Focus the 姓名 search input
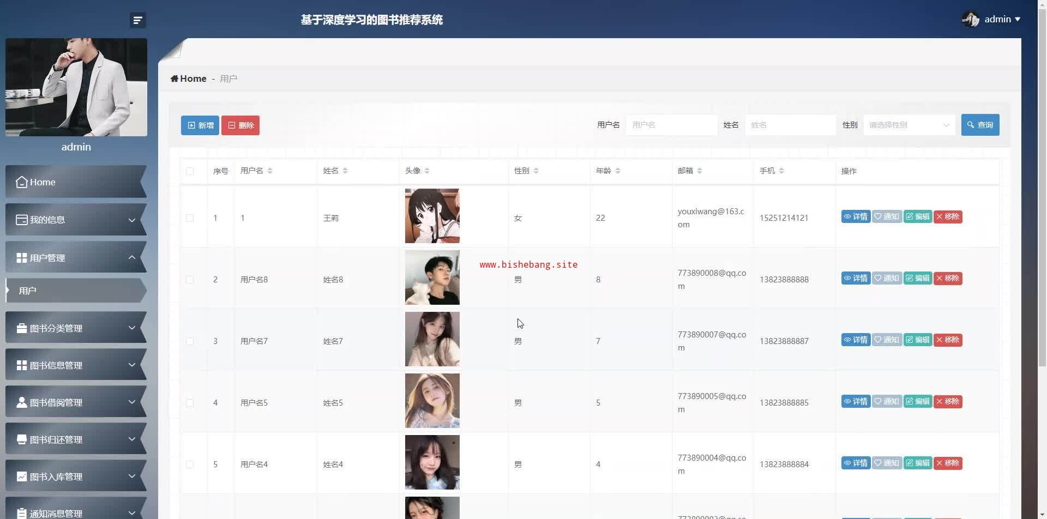This screenshot has height=519, width=1047. [x=790, y=125]
